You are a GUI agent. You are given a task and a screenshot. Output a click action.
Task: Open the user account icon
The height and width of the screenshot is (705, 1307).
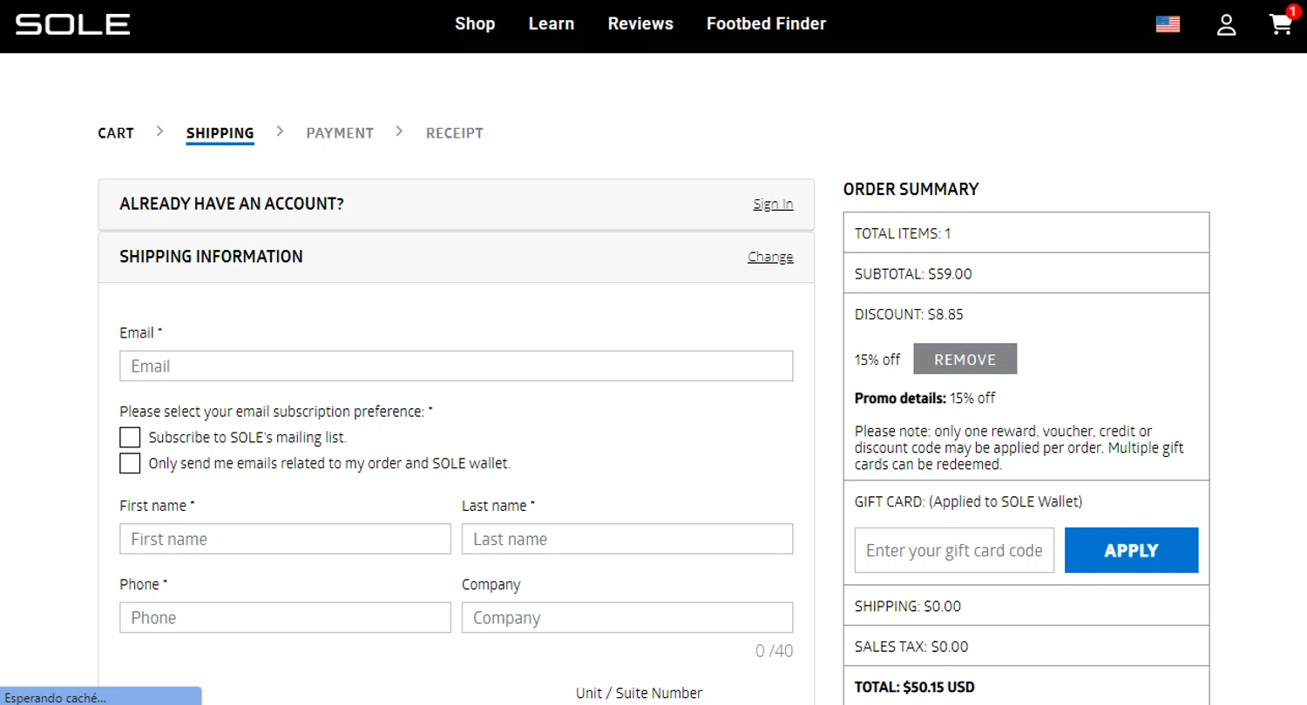(x=1227, y=24)
